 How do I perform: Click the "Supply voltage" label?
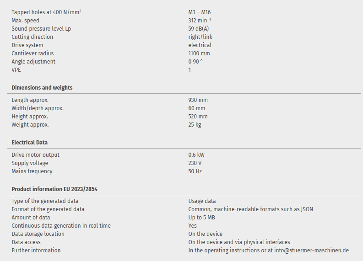(x=30, y=163)
